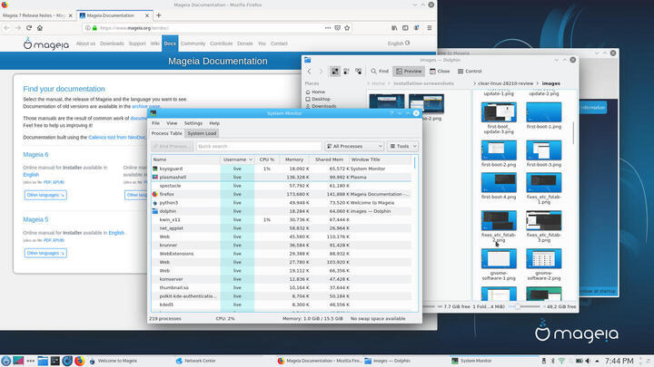Open terminal from taskbar quick launcher
The height and width of the screenshot is (367, 654).
[54, 361]
